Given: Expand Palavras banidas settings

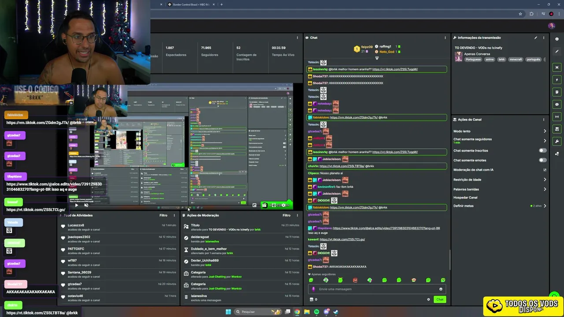Looking at the screenshot, I should [x=545, y=189].
